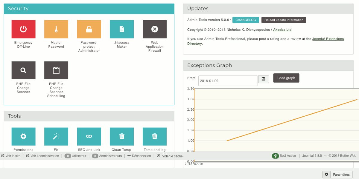
Task: Click the Administrateurs count badge
Action: 95,156
